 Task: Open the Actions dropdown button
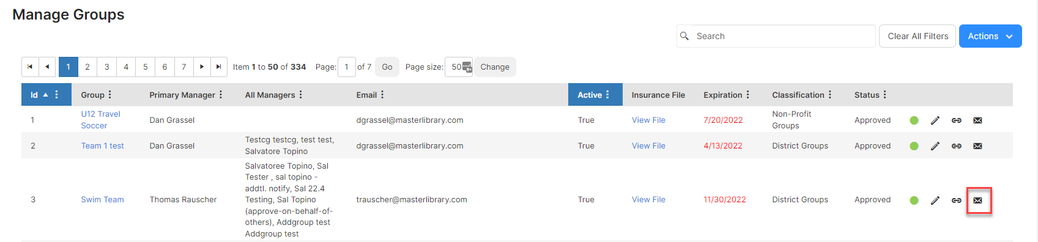pyautogui.click(x=990, y=36)
